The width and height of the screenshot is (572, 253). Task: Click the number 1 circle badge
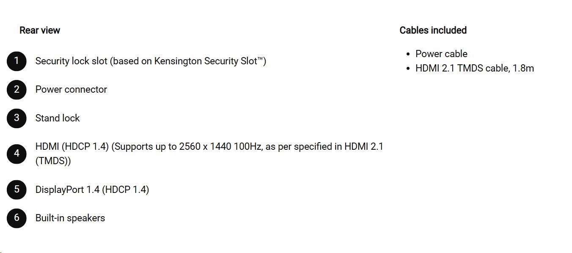(16, 61)
